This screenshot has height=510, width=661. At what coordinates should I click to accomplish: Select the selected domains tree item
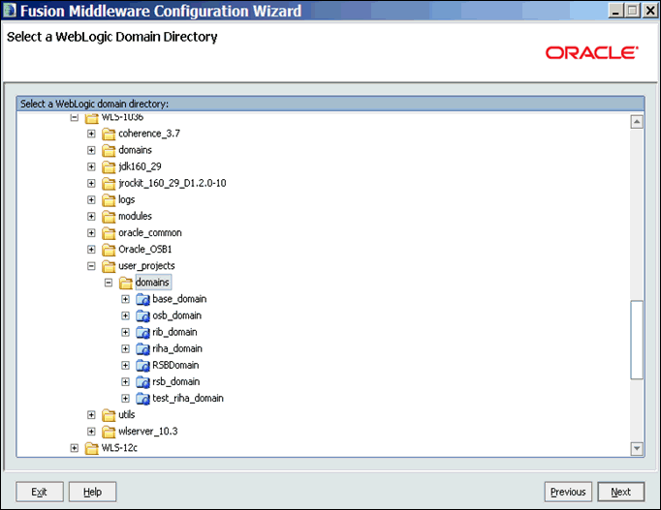(152, 283)
